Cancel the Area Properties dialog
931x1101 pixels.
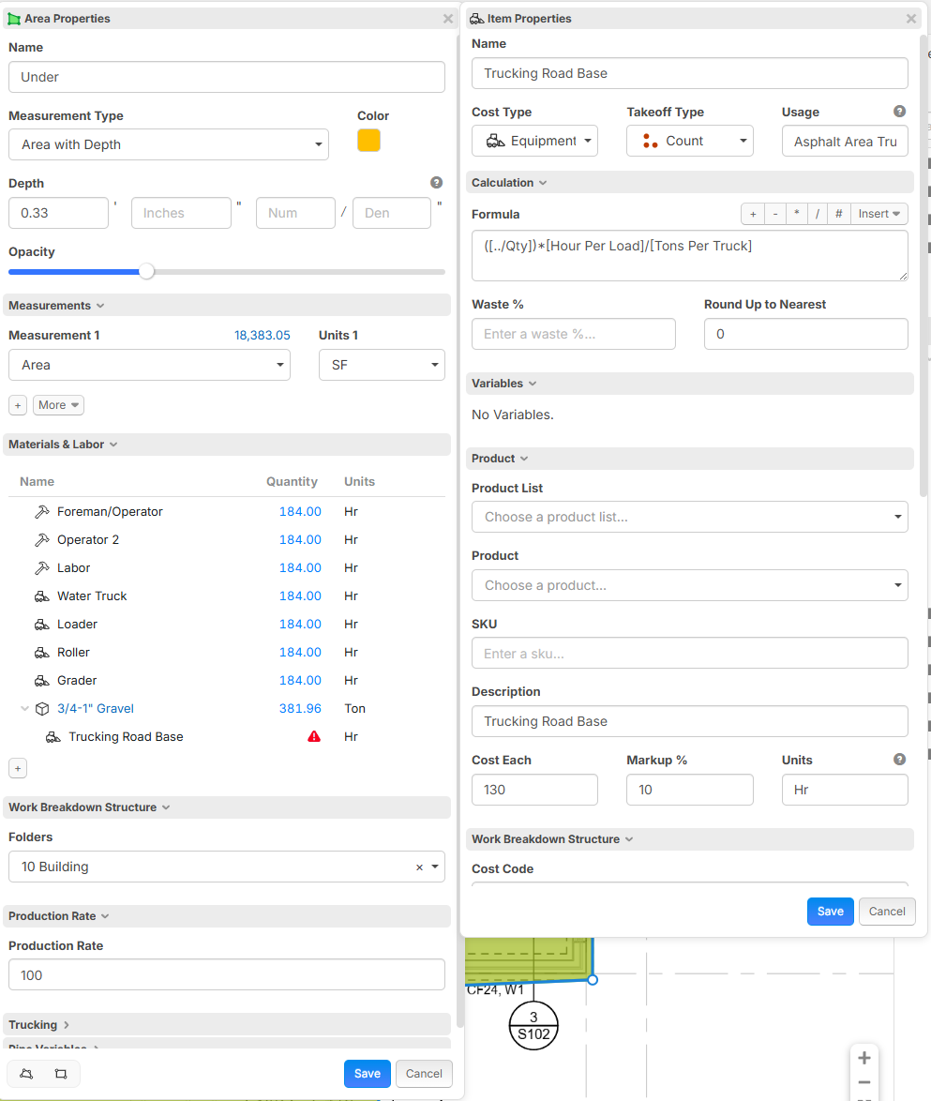424,1074
